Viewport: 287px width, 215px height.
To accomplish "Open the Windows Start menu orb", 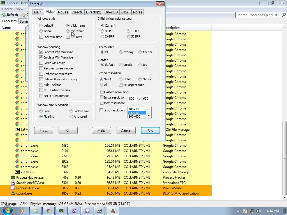I will [7, 211].
